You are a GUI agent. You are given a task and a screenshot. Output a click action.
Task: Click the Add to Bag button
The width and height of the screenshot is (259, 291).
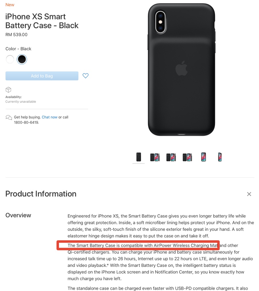(41, 76)
